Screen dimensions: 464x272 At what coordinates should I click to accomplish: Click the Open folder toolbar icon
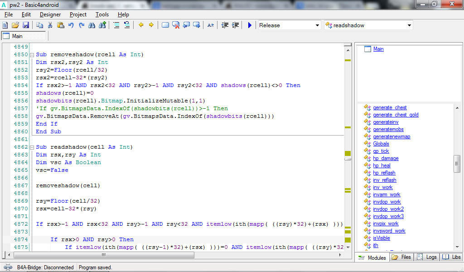(x=15, y=25)
